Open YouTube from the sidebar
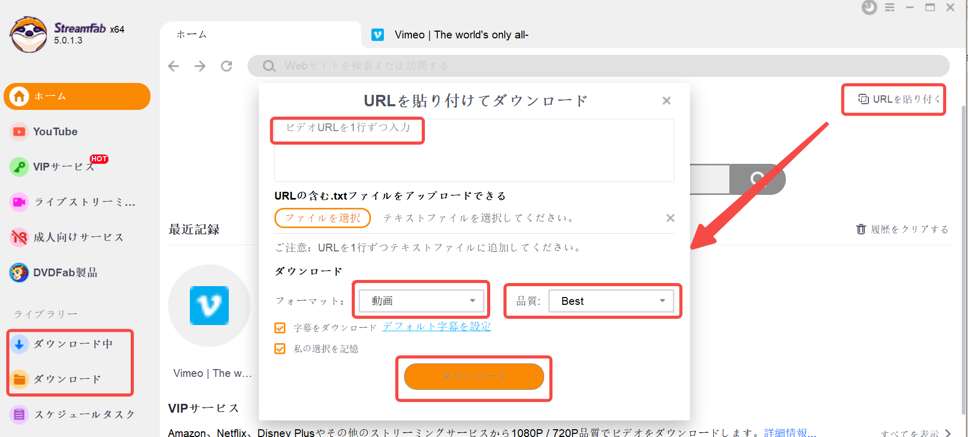Image resolution: width=968 pixels, height=437 pixels. pos(55,132)
